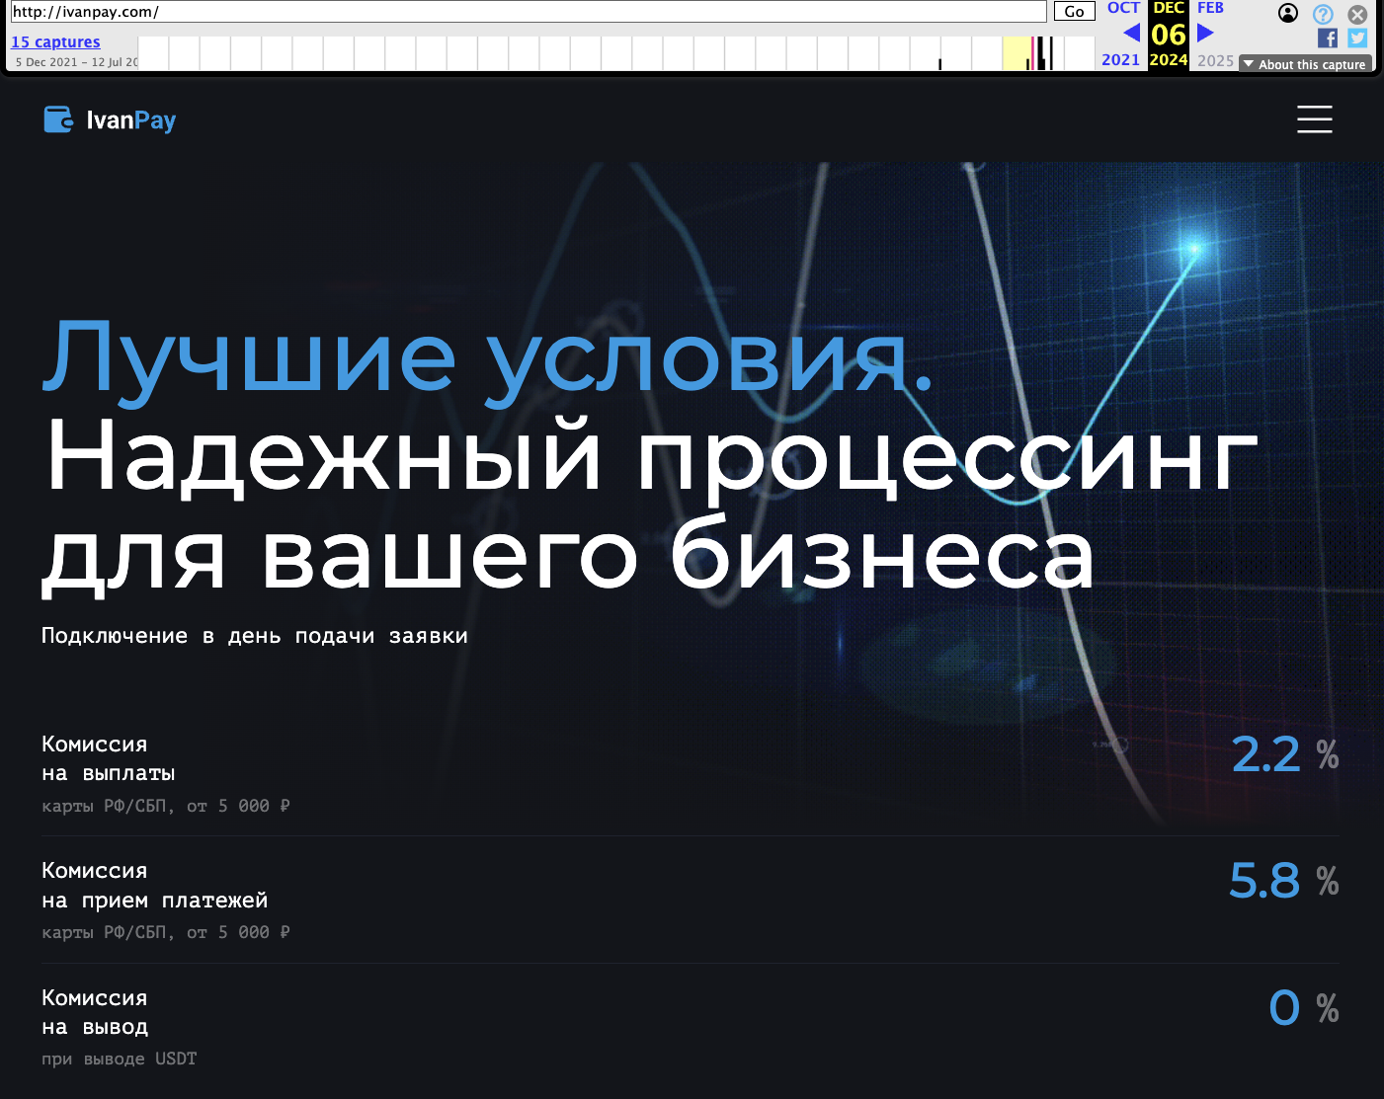Screen dimensions: 1384x1099
Task: Jump to captures from 2021
Action: (x=1121, y=59)
